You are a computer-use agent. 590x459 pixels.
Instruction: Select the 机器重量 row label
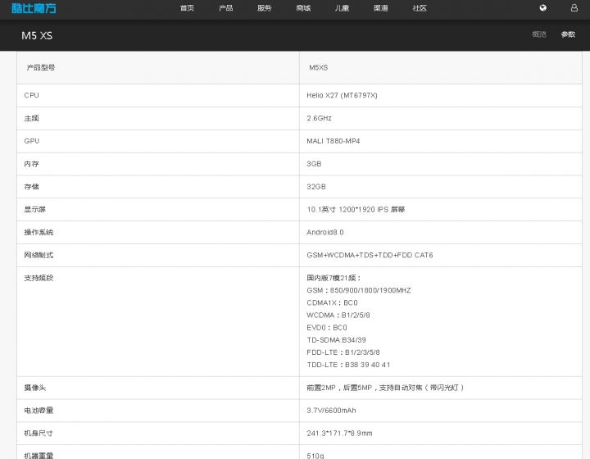pos(39,456)
